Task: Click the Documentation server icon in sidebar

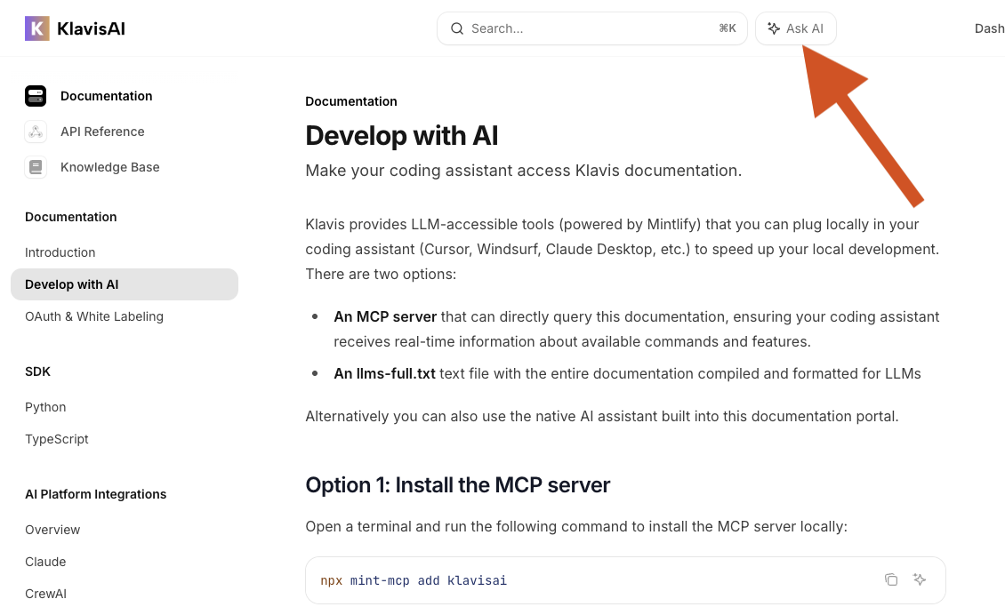Action: pos(36,96)
